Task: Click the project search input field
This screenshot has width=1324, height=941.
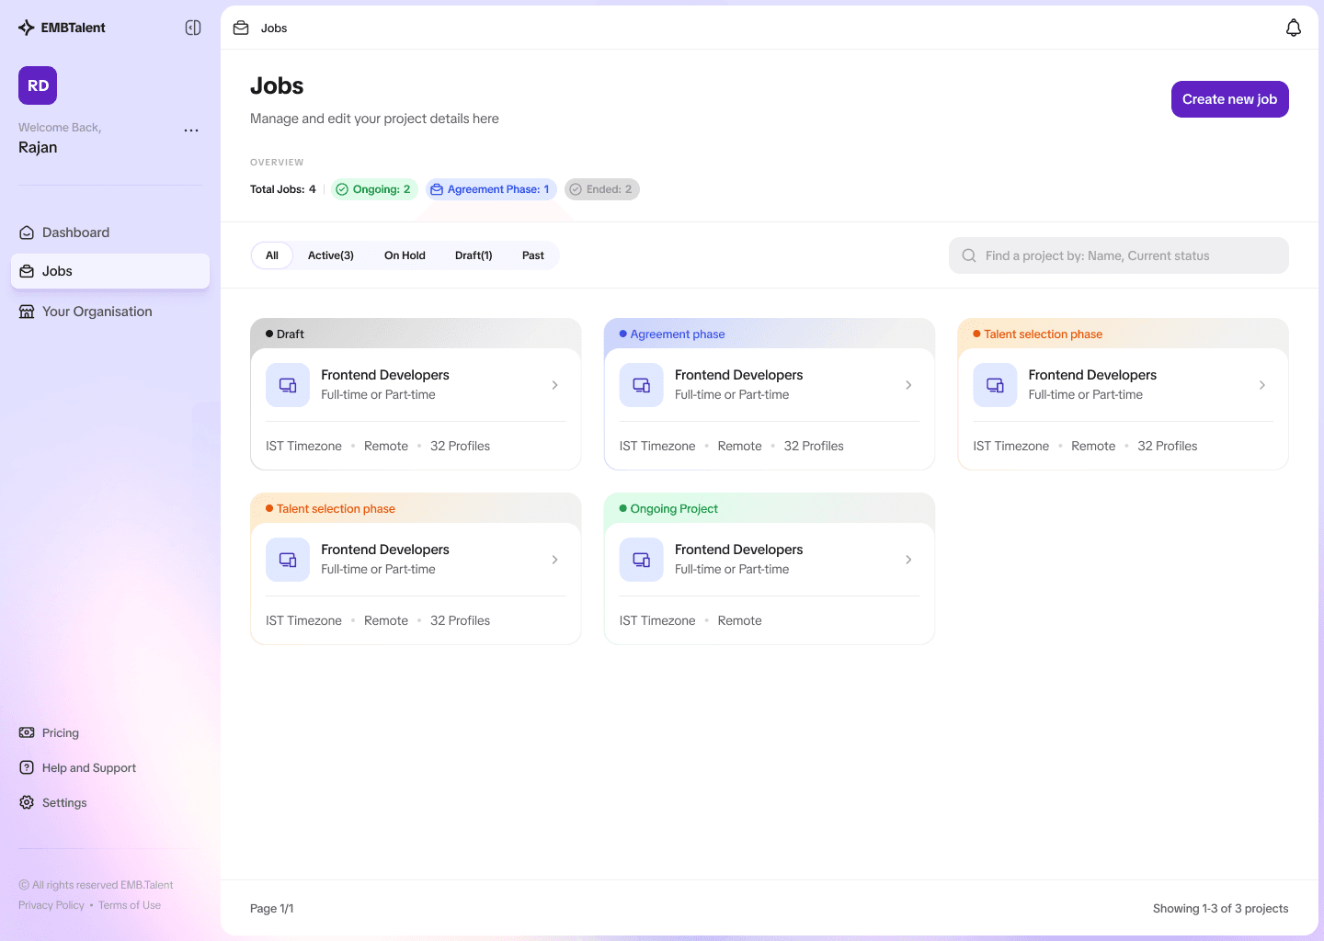Action: click(x=1118, y=255)
